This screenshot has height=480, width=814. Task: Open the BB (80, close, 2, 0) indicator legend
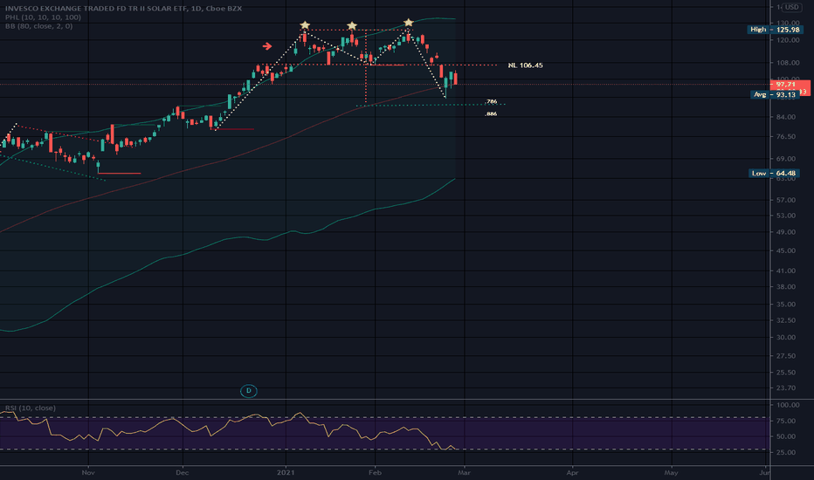point(39,26)
